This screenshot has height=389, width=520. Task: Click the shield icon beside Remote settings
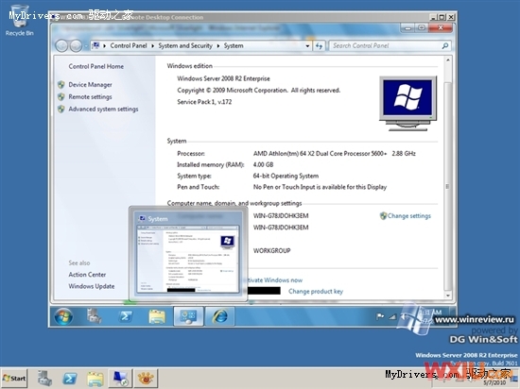click(61, 97)
